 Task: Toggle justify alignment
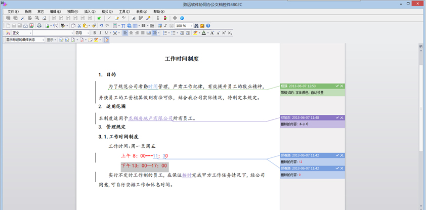143,33
